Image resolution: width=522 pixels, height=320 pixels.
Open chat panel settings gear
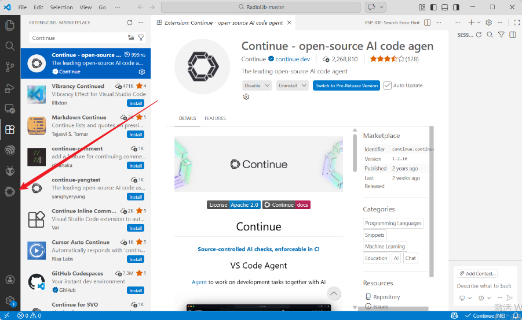[489, 23]
